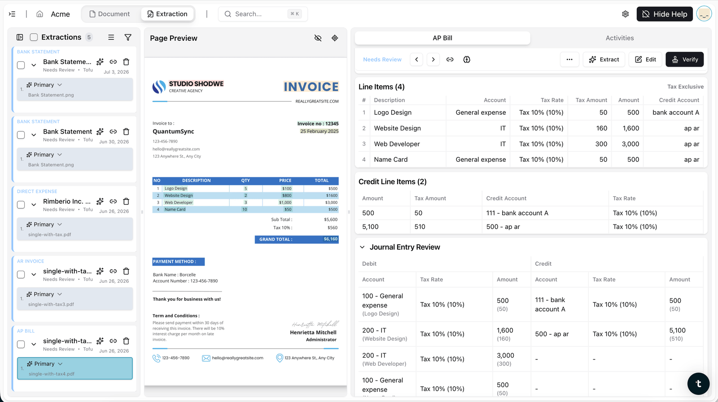Click sparkle icon on Rimberio Inc. entry
The image size is (718, 402).
[x=100, y=201]
